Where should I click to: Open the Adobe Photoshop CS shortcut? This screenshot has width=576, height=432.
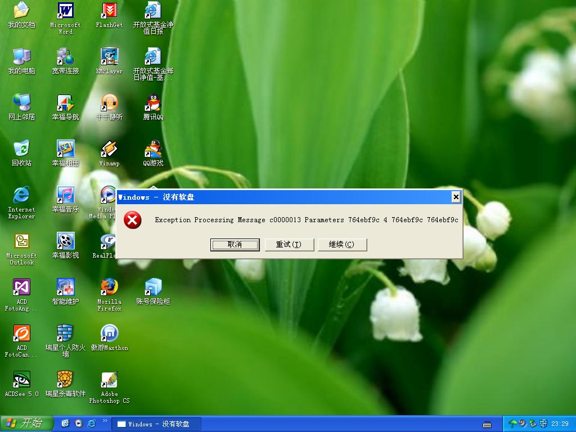(x=109, y=387)
